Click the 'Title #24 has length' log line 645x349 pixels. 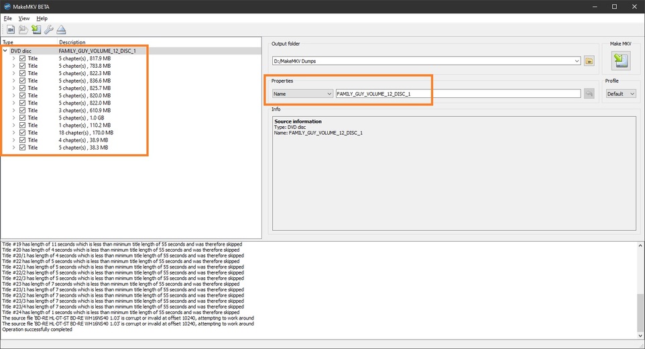click(x=121, y=312)
